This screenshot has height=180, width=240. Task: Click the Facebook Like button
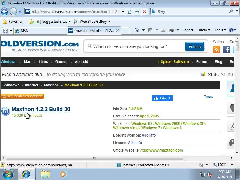pyautogui.click(x=163, y=98)
